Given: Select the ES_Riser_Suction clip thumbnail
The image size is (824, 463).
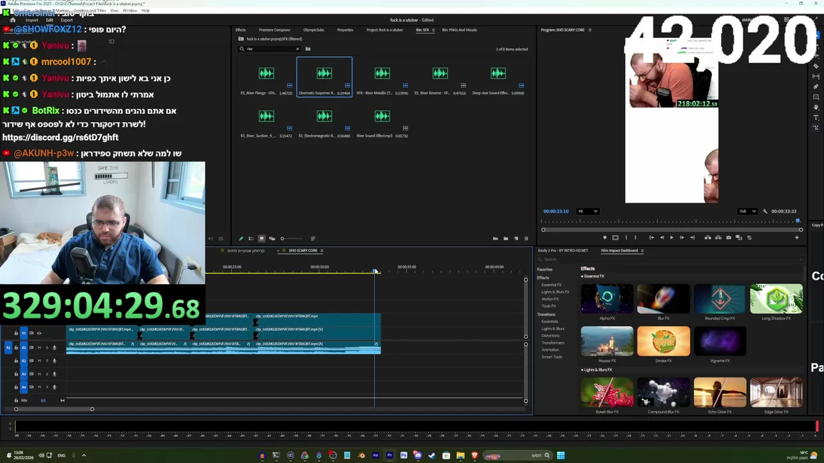Looking at the screenshot, I should 266,116.
